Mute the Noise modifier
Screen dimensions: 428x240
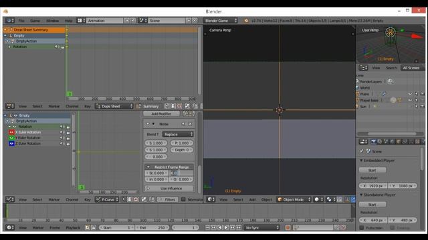coord(183,124)
